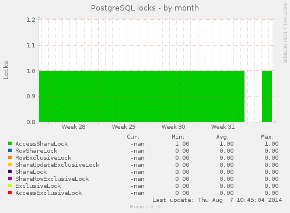Viewport: 290px width, 213px height.
Task: Click the Week 31 axis label
Action: [223, 127]
